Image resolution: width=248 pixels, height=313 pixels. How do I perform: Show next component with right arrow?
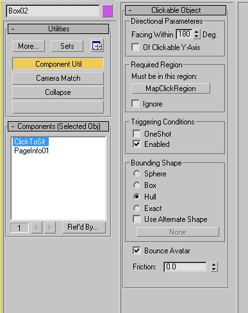[50, 228]
